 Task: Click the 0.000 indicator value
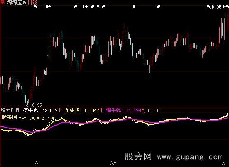tap(154, 110)
